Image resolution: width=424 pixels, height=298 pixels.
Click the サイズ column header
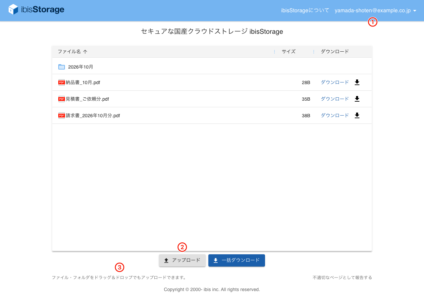click(x=289, y=52)
